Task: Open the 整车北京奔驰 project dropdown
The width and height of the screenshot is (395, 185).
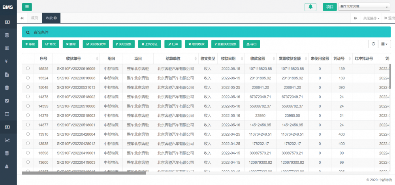Action: 364,7
